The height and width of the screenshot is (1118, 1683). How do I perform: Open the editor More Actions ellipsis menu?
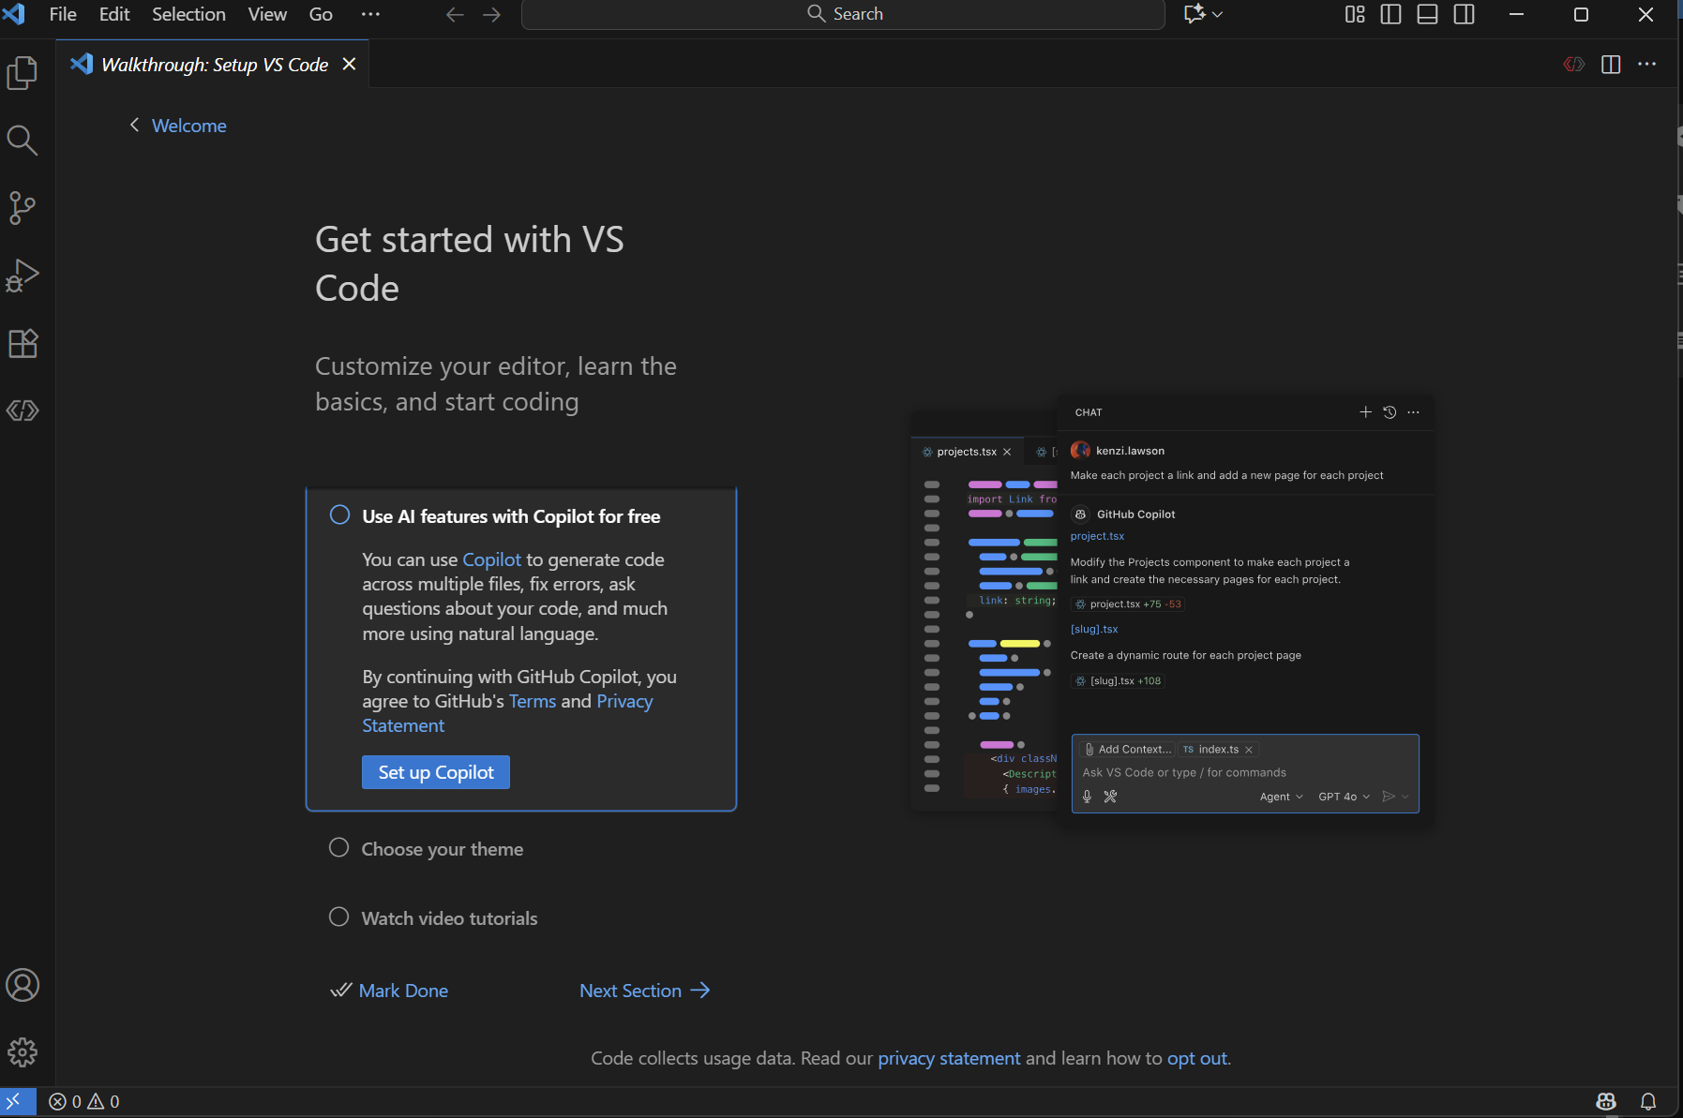click(1646, 65)
